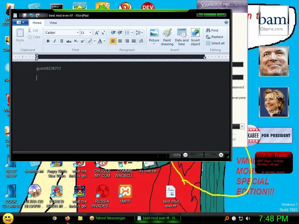The width and height of the screenshot is (299, 224).
Task: Click Insert object
Action: (x=195, y=37)
